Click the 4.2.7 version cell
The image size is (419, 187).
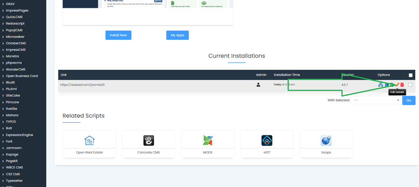pos(345,85)
